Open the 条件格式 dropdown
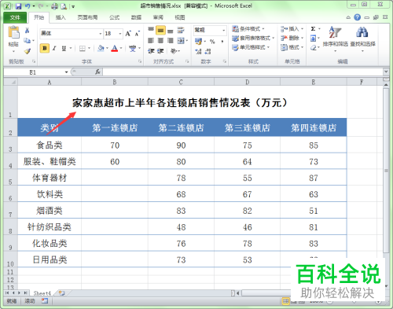Screen dimensions: 393x309 click(248, 29)
